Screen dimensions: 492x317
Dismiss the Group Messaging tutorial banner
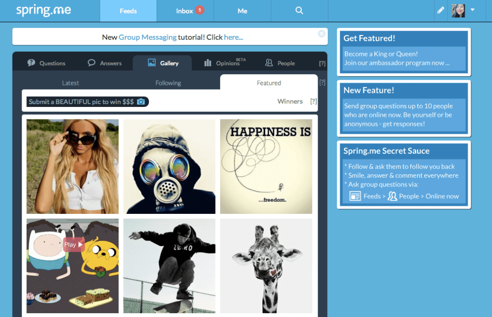click(321, 34)
